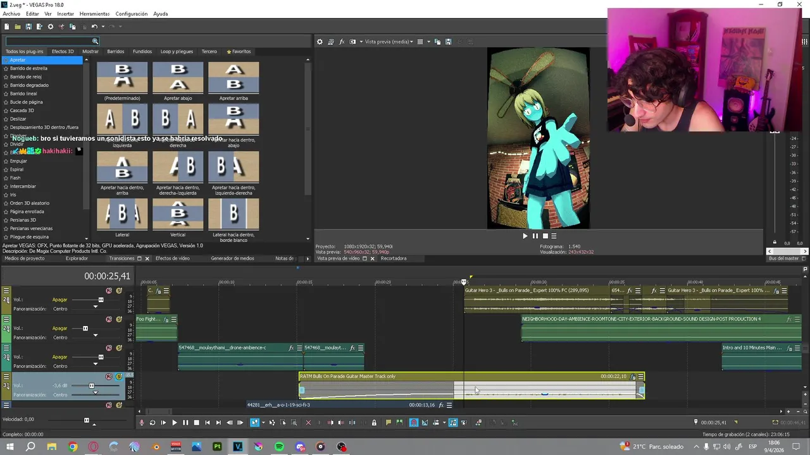
Task: Solo audio track 31
Action: 119,377
